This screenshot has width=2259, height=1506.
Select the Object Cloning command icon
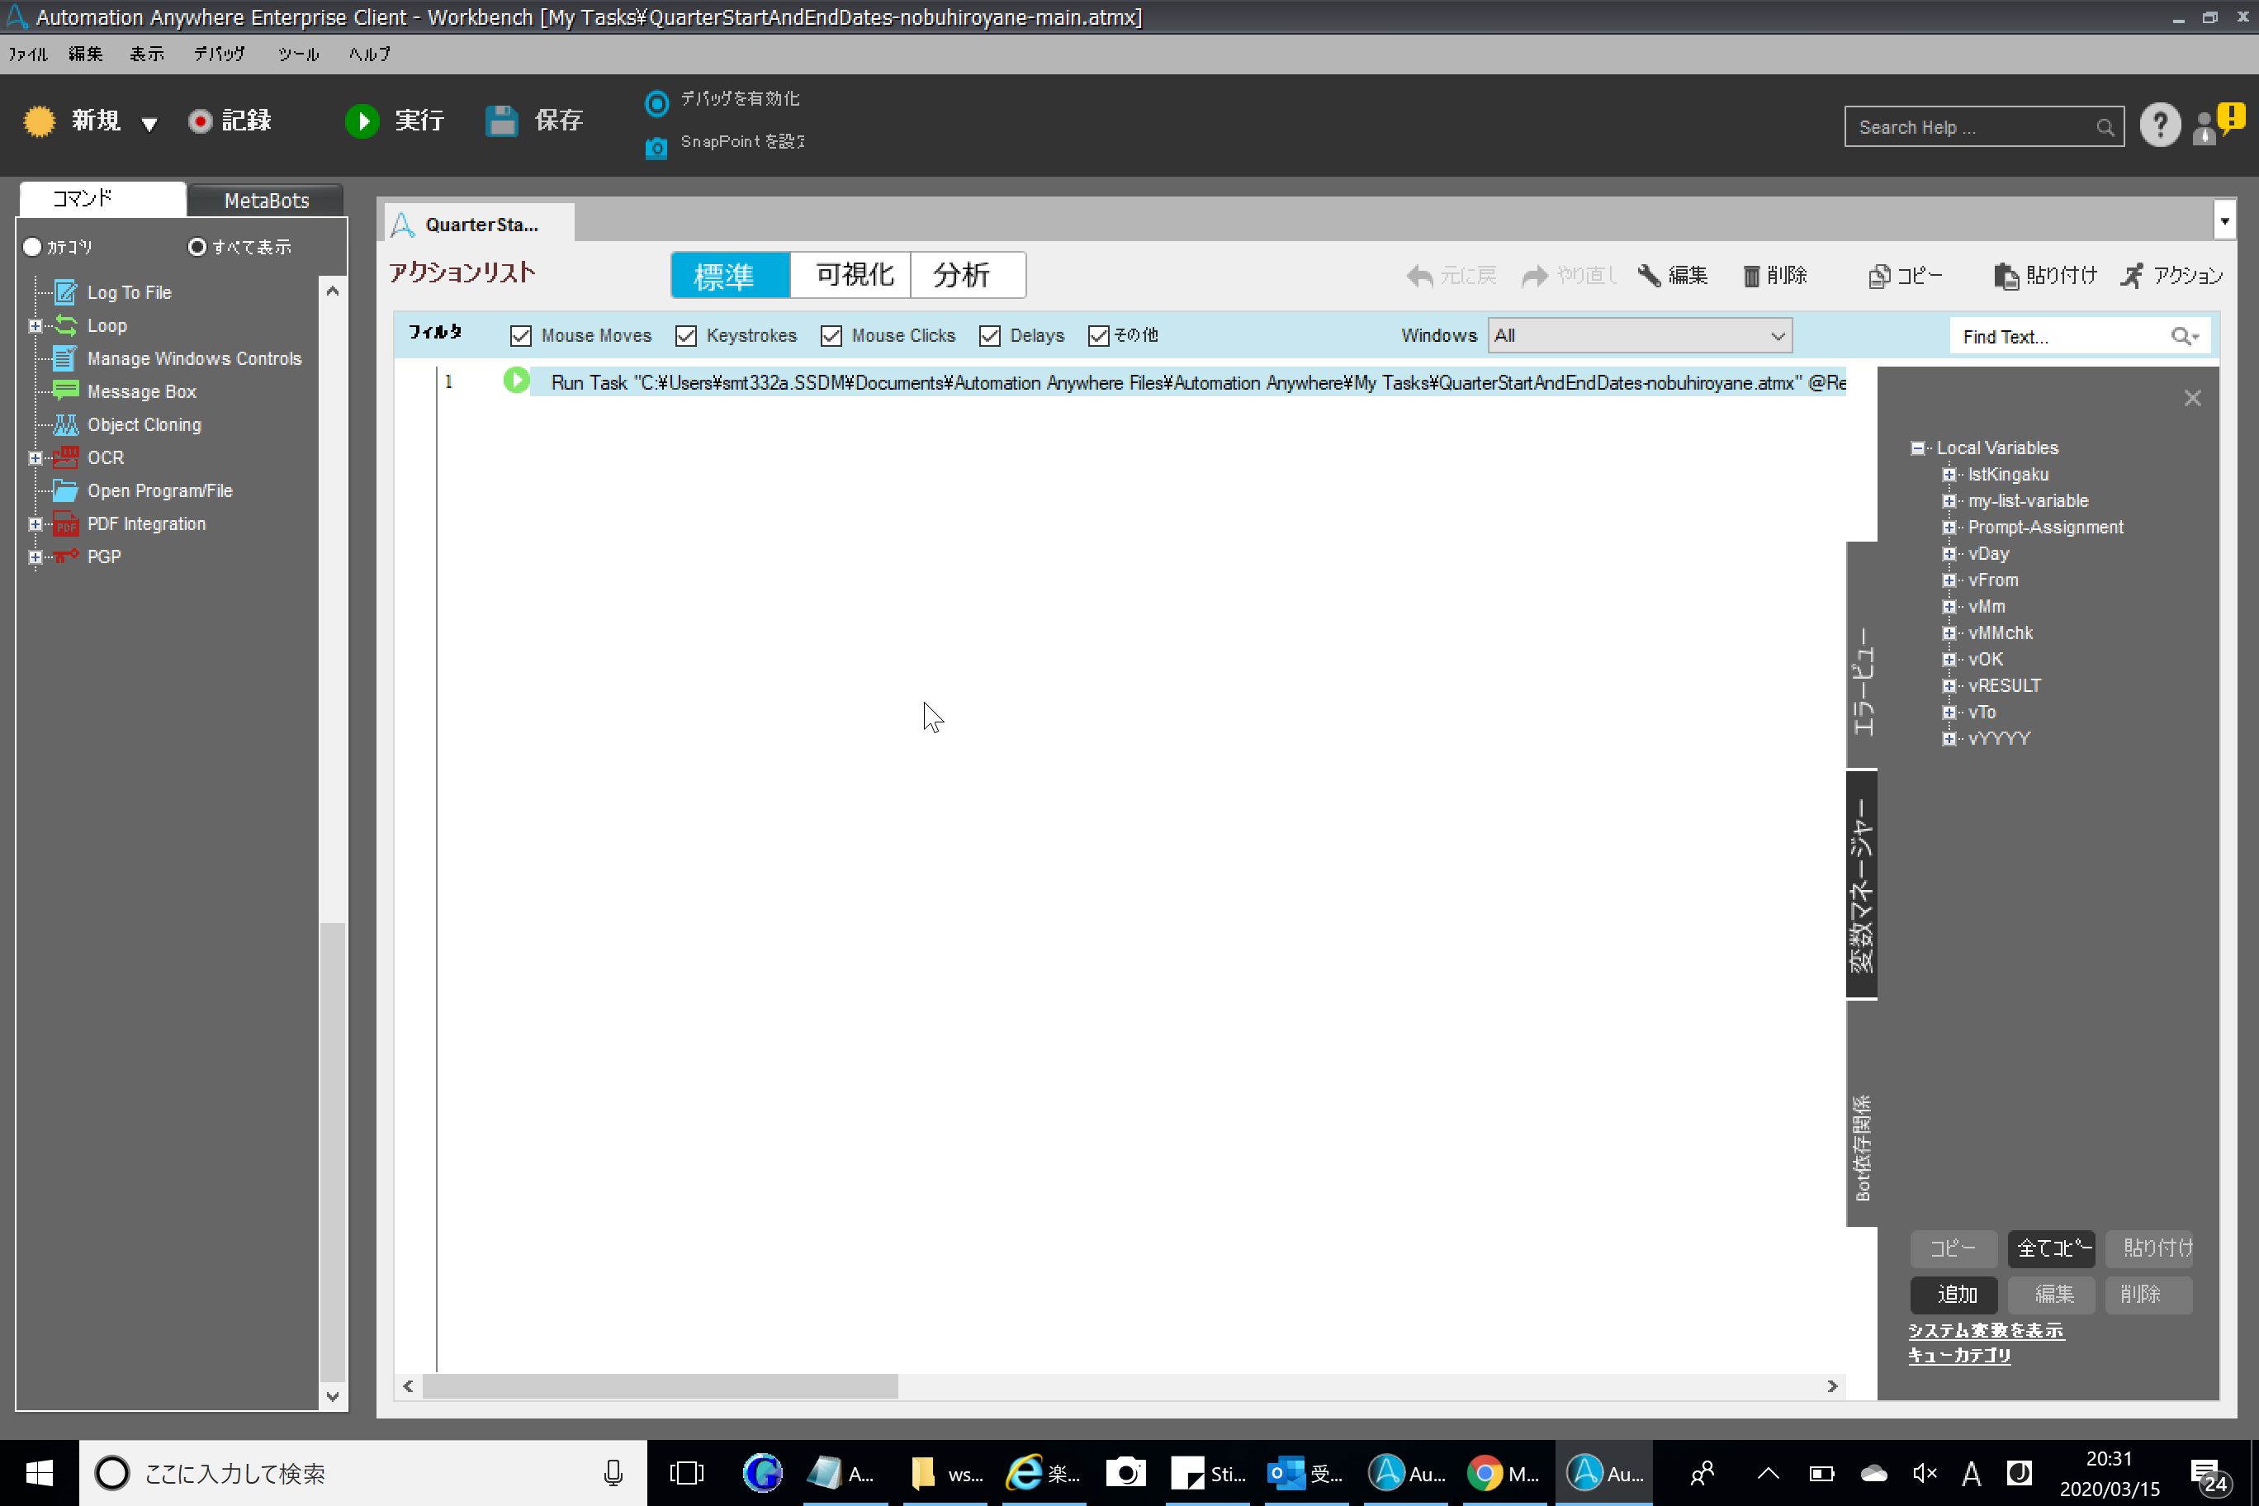point(65,424)
